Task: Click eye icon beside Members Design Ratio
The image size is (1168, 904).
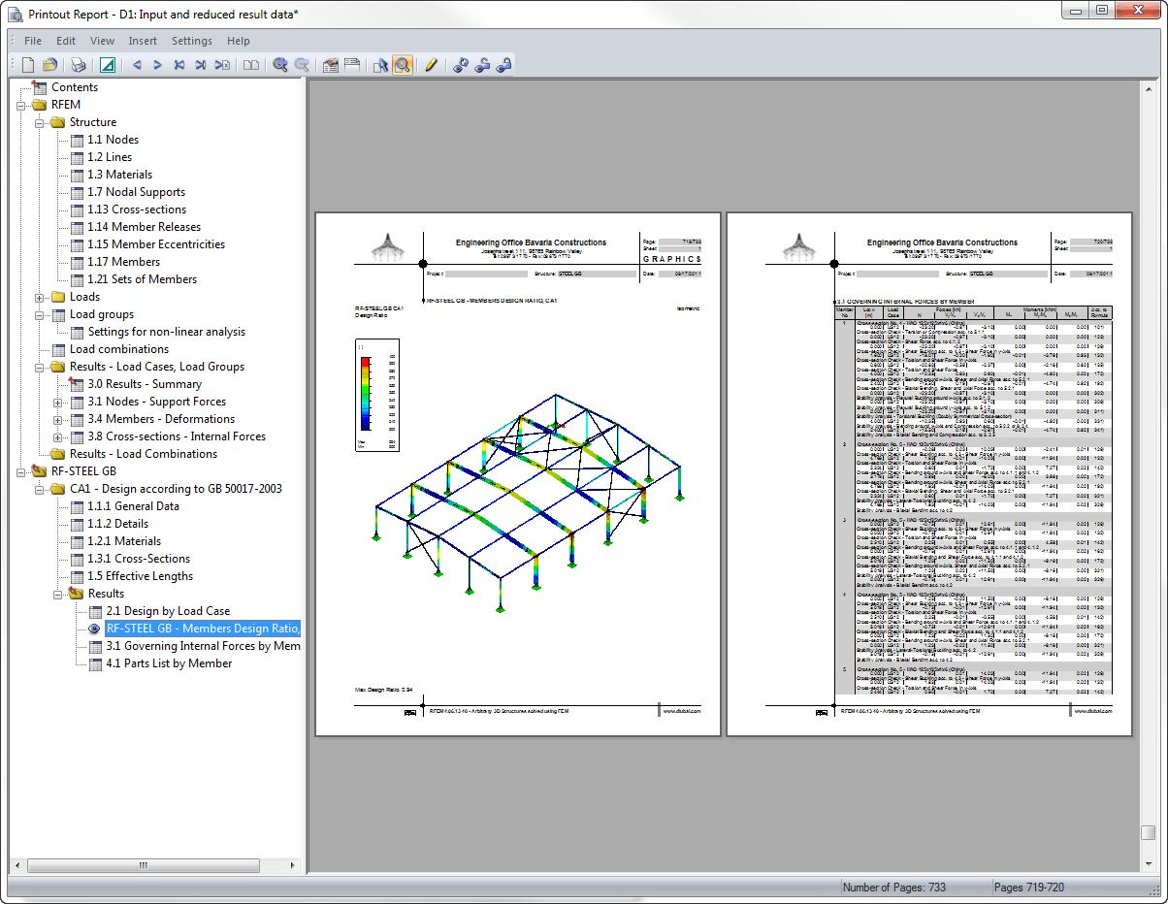Action: (94, 629)
